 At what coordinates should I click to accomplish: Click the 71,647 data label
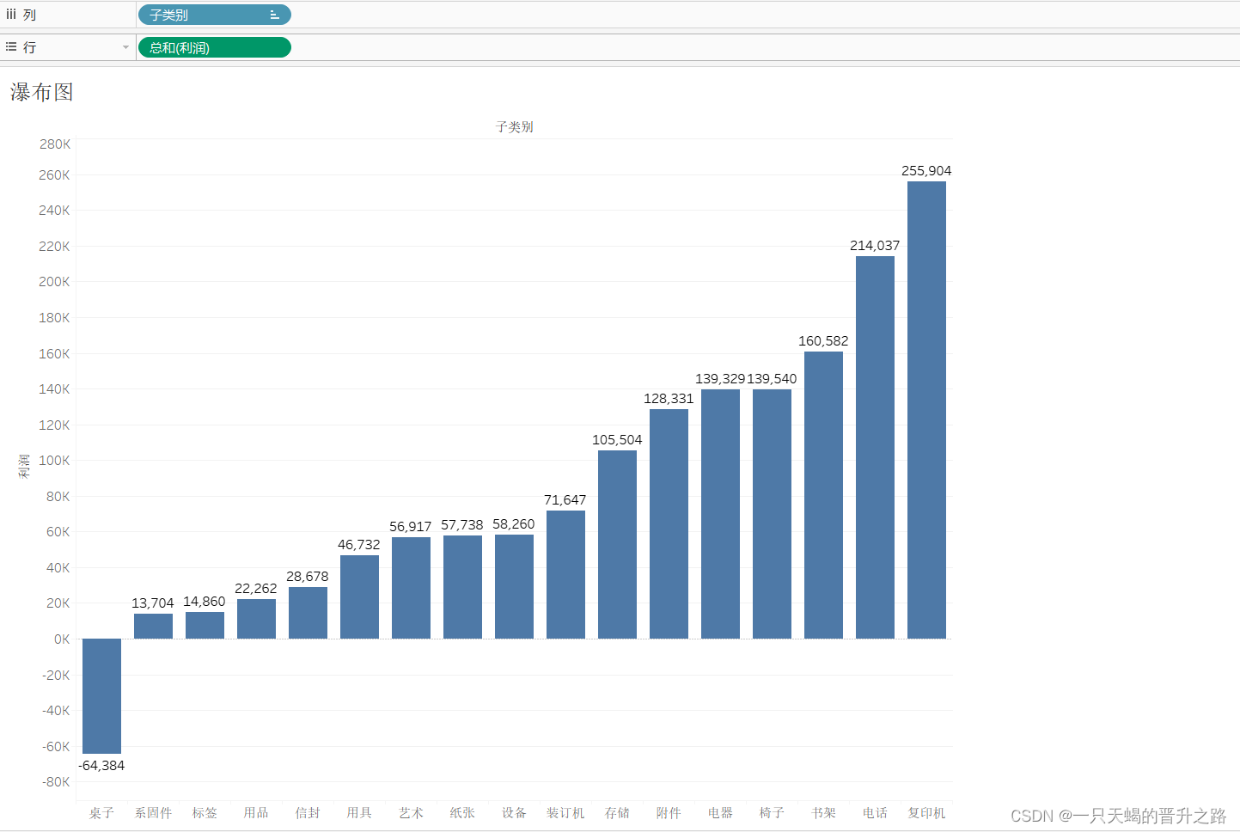tap(565, 499)
